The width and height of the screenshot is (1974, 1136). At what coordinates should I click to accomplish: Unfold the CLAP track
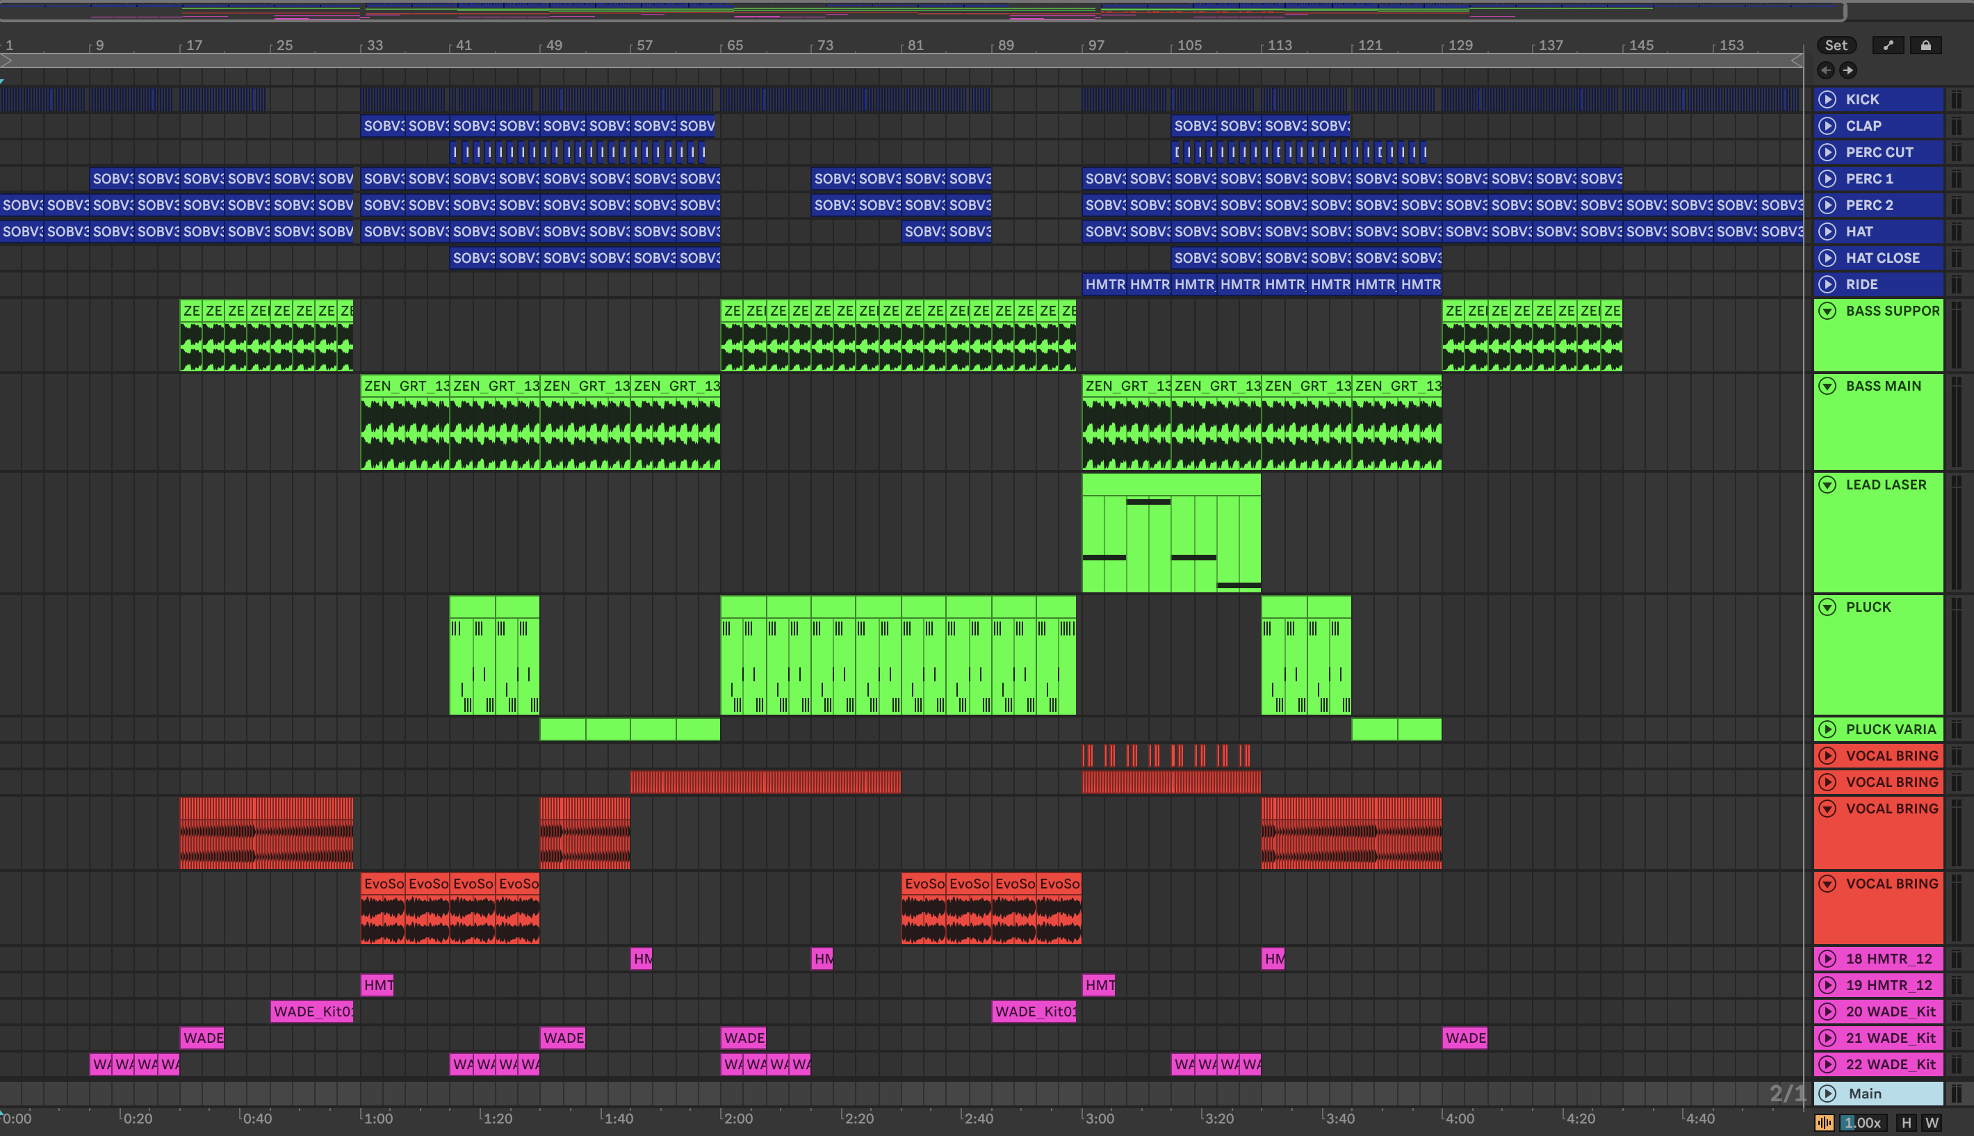click(x=1827, y=126)
